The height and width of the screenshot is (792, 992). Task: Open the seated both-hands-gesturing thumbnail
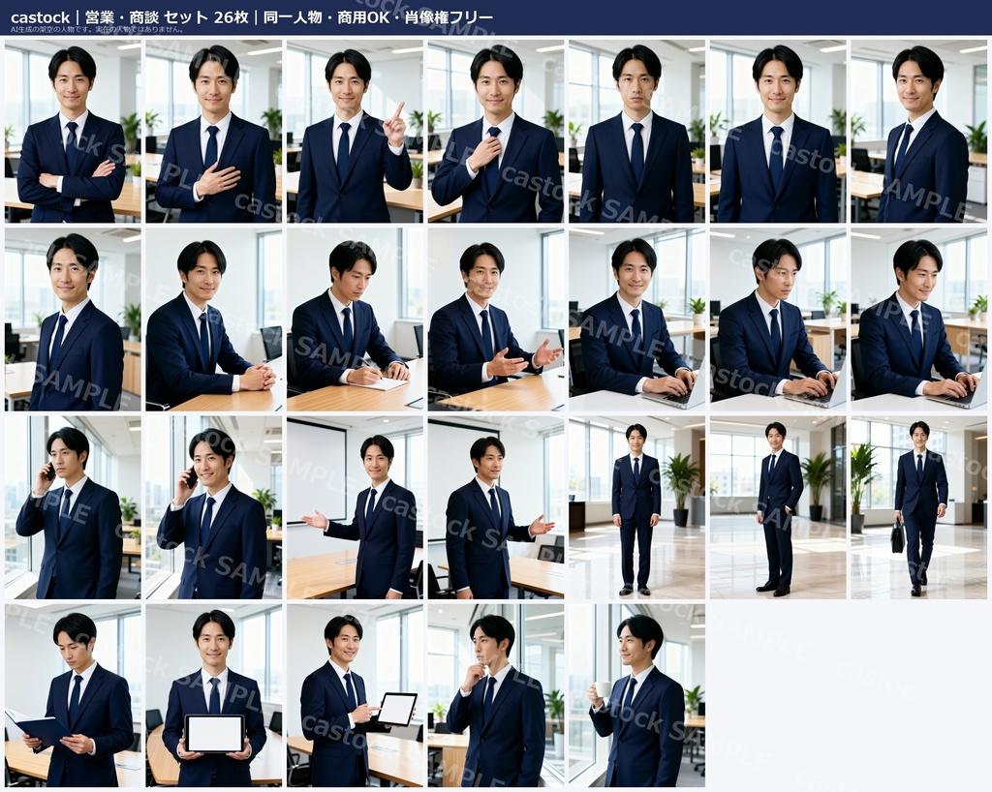pyautogui.click(x=496, y=320)
